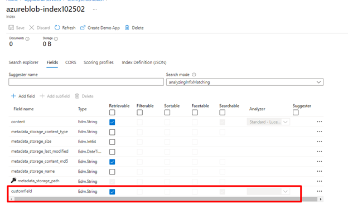Click the Edm.Int64 type cell
348x209 pixels.
click(87, 142)
